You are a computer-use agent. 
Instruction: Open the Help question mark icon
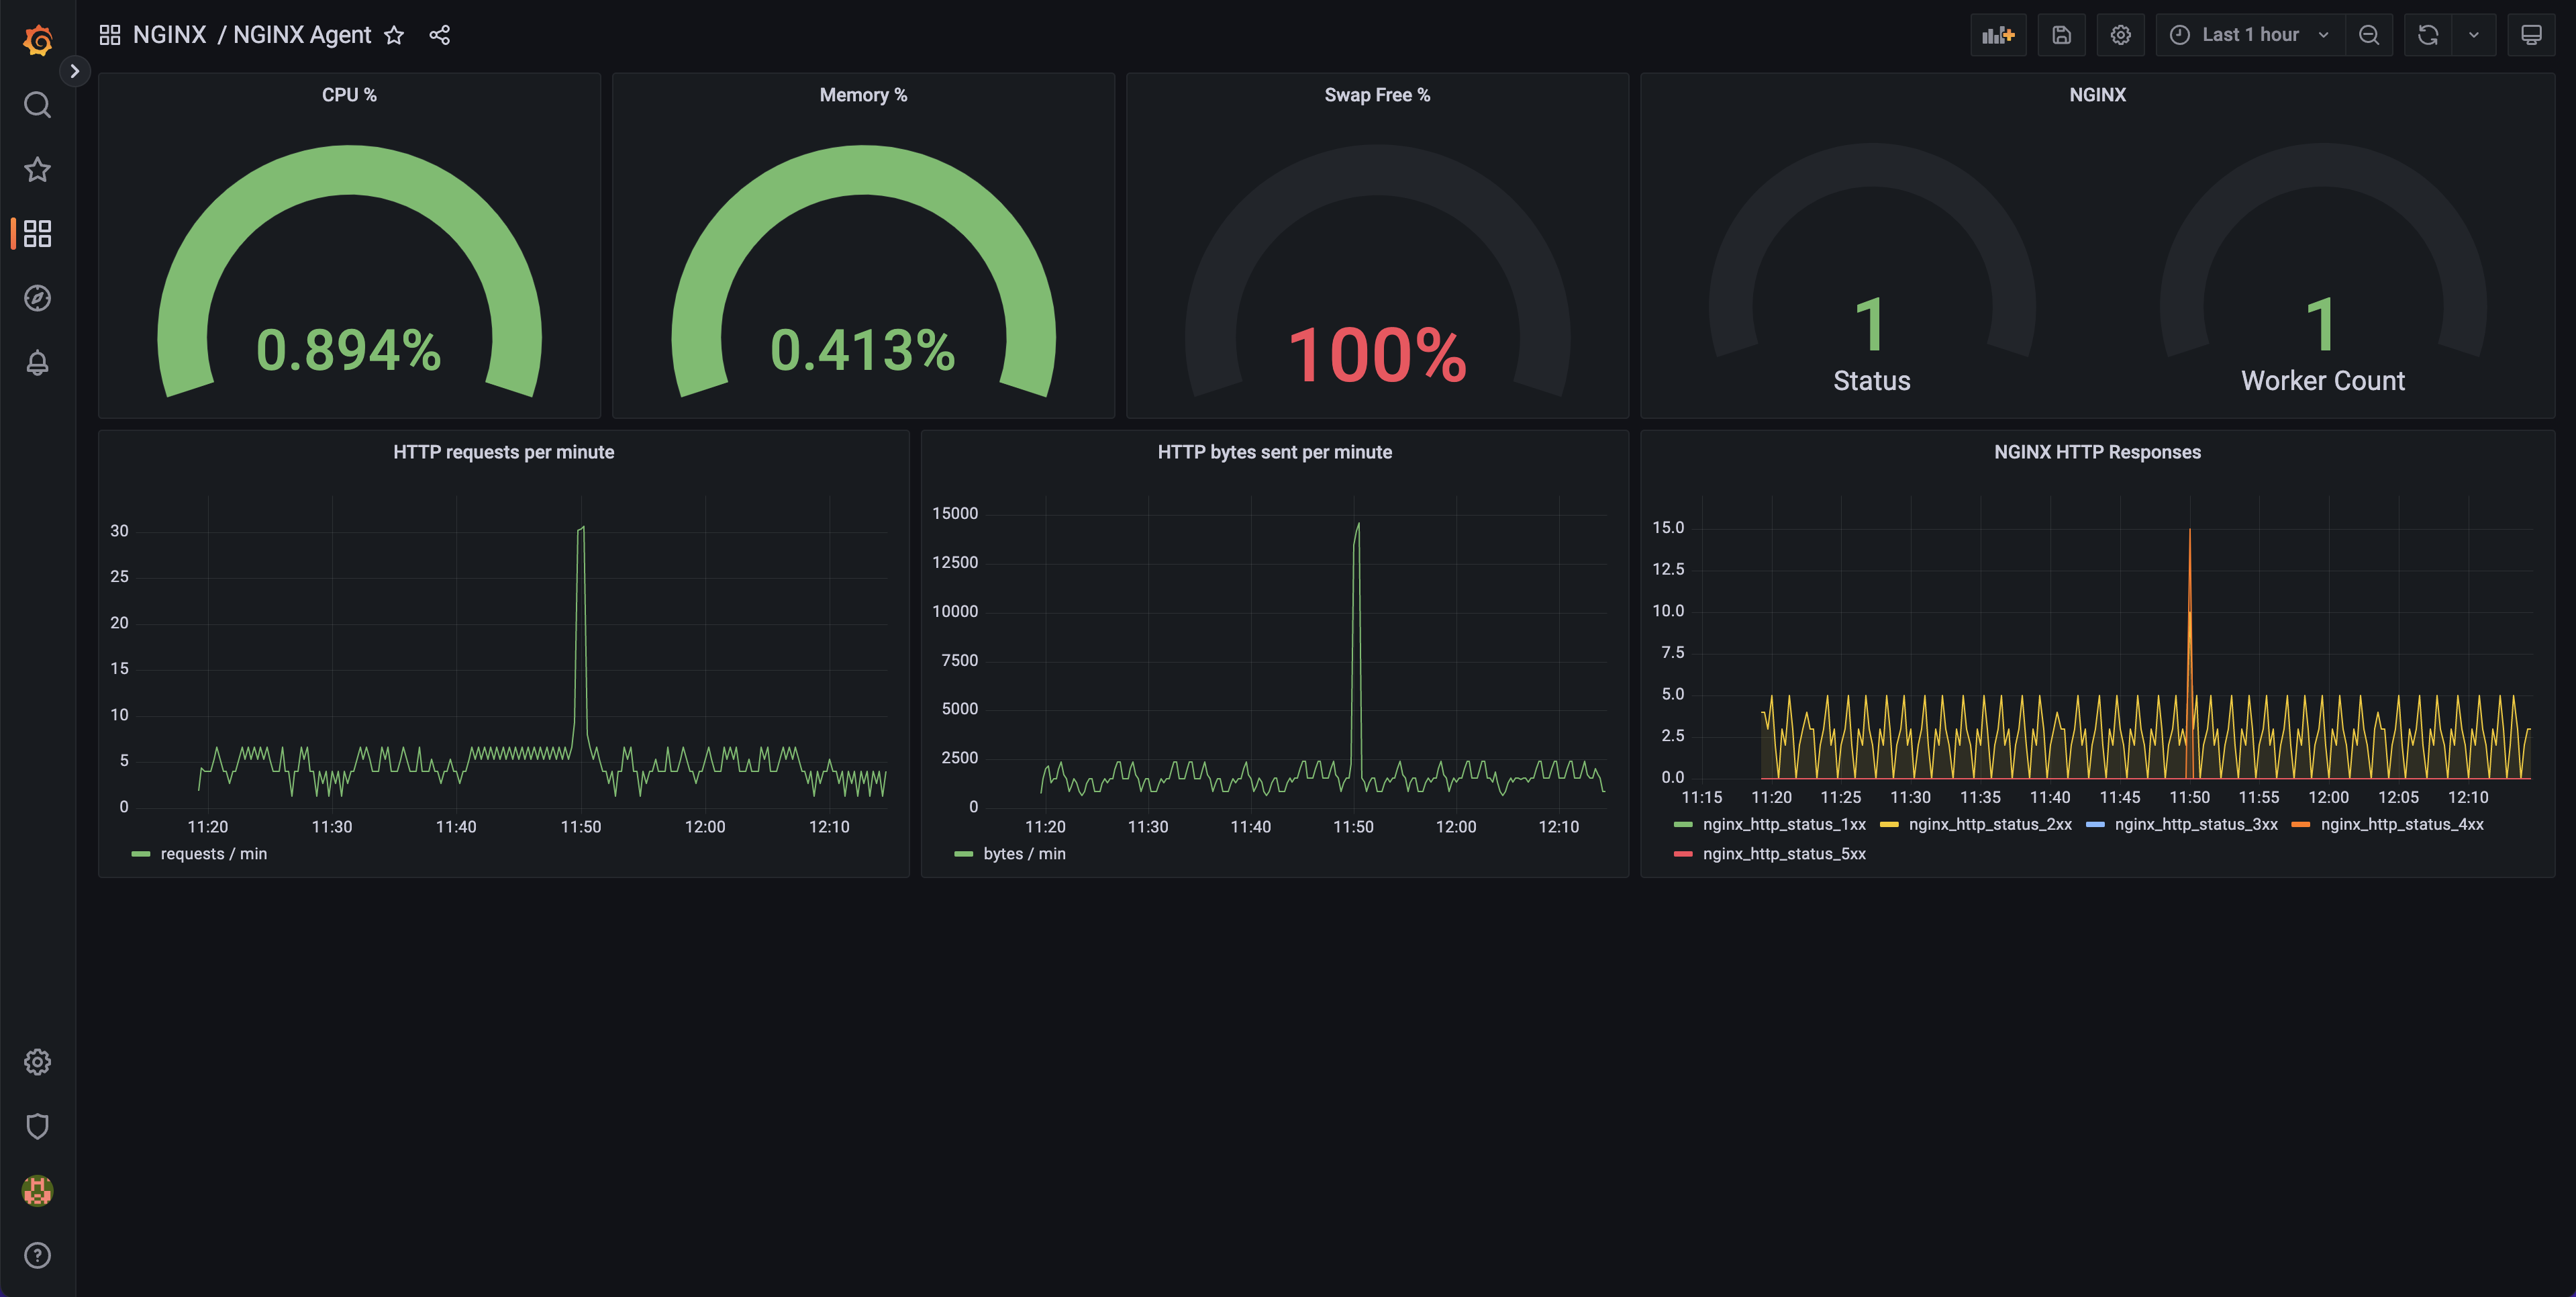point(37,1255)
